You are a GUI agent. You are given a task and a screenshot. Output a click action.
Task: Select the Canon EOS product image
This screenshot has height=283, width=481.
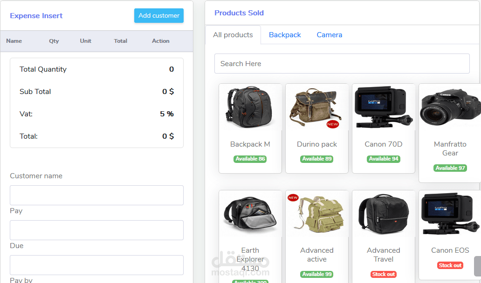[x=450, y=214]
